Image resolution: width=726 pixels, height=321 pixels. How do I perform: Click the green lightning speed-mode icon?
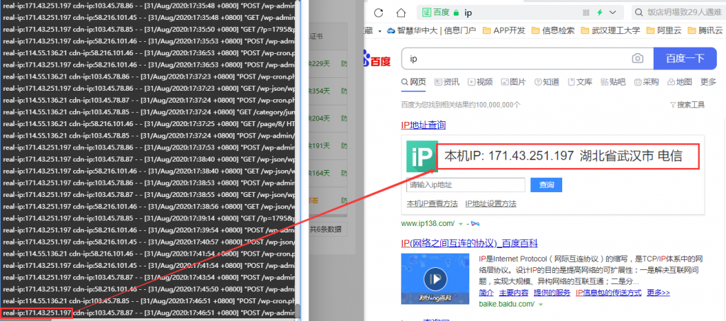(x=600, y=13)
